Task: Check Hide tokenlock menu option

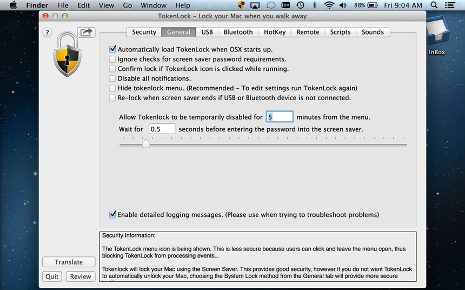Action: click(x=112, y=88)
